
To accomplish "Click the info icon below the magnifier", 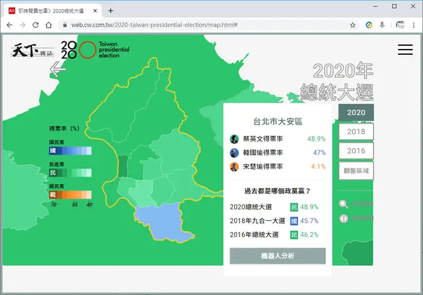I will 343,218.
